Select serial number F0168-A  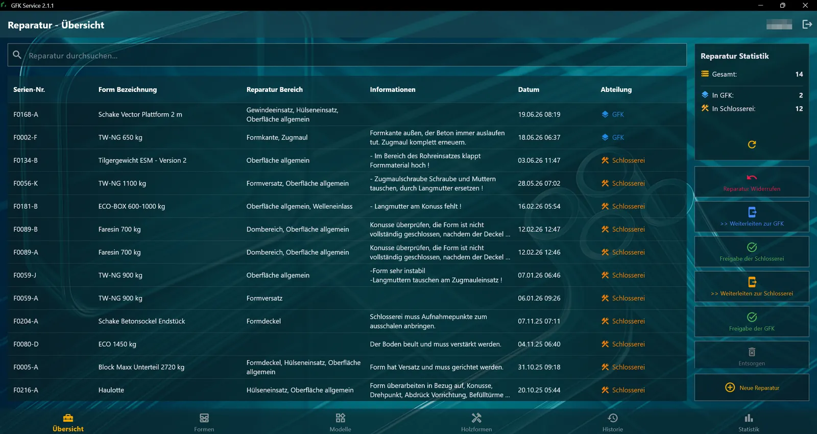point(26,114)
